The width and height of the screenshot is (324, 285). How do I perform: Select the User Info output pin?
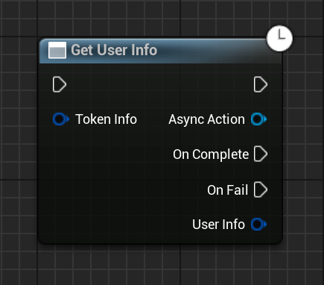pyautogui.click(x=259, y=224)
